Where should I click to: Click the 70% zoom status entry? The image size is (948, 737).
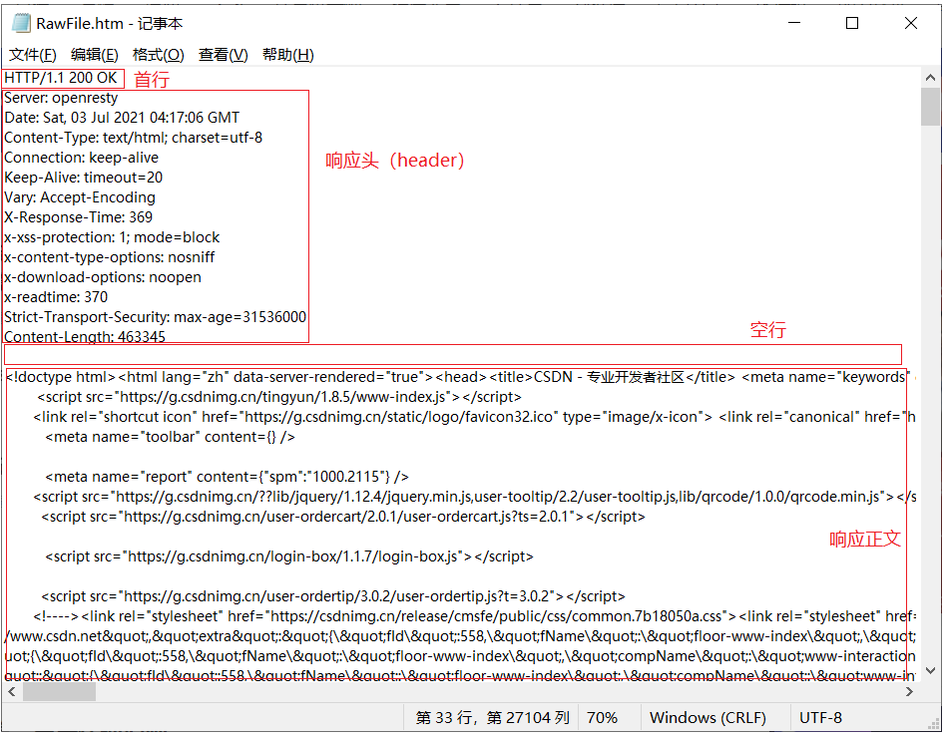point(602,718)
